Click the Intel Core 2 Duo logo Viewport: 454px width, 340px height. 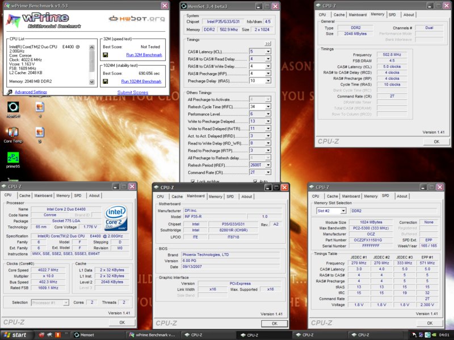116,218
